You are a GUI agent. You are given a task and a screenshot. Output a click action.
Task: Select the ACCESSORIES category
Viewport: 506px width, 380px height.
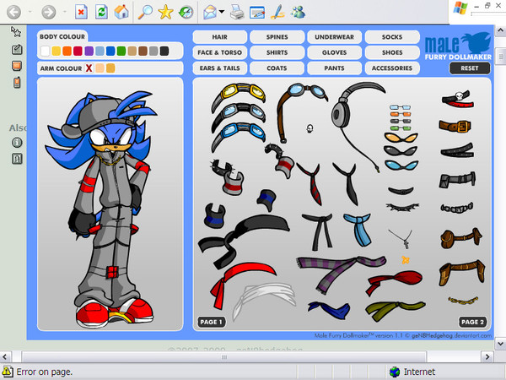(392, 68)
